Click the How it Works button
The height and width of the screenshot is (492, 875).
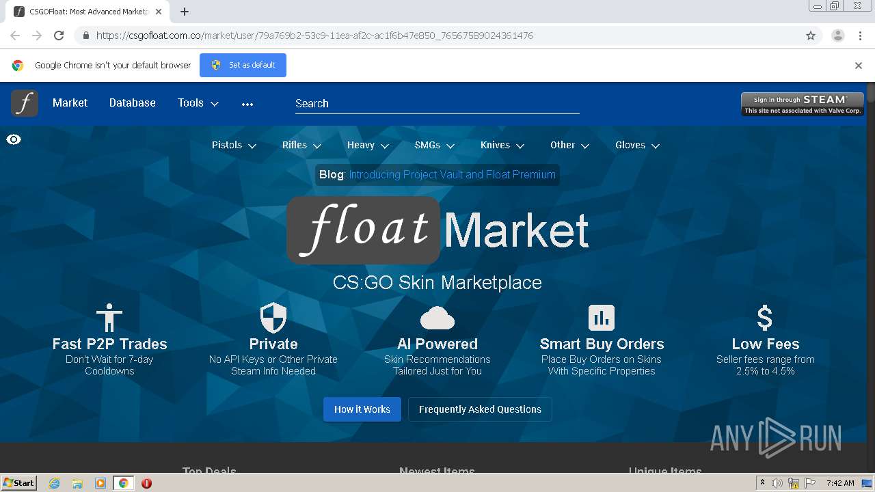(362, 409)
